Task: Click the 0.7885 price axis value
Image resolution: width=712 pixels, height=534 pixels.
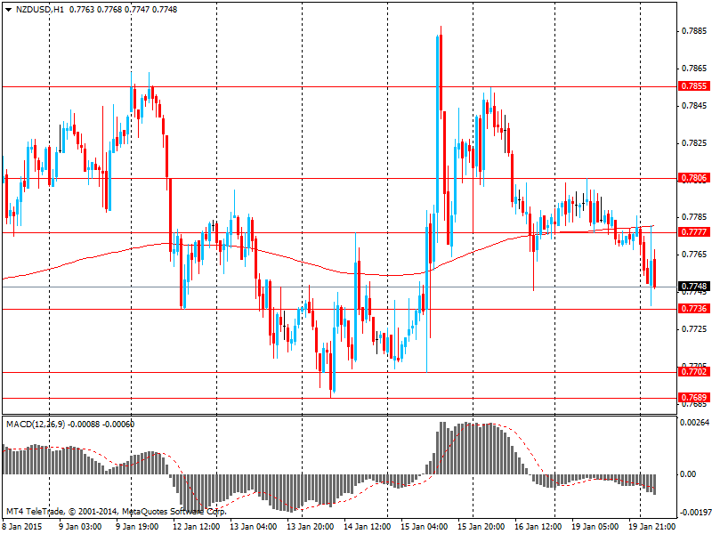Action: tap(694, 31)
